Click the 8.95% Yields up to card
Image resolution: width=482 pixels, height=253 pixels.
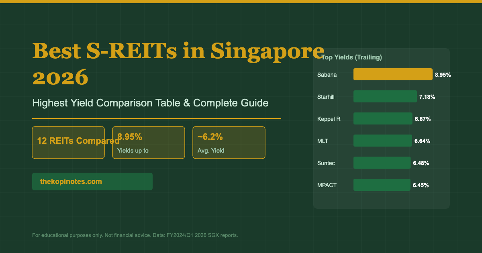point(149,143)
